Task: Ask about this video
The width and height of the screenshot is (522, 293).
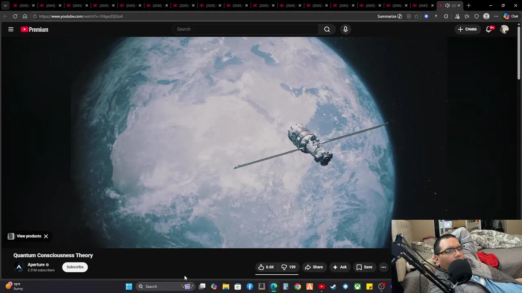Action: coord(339,267)
